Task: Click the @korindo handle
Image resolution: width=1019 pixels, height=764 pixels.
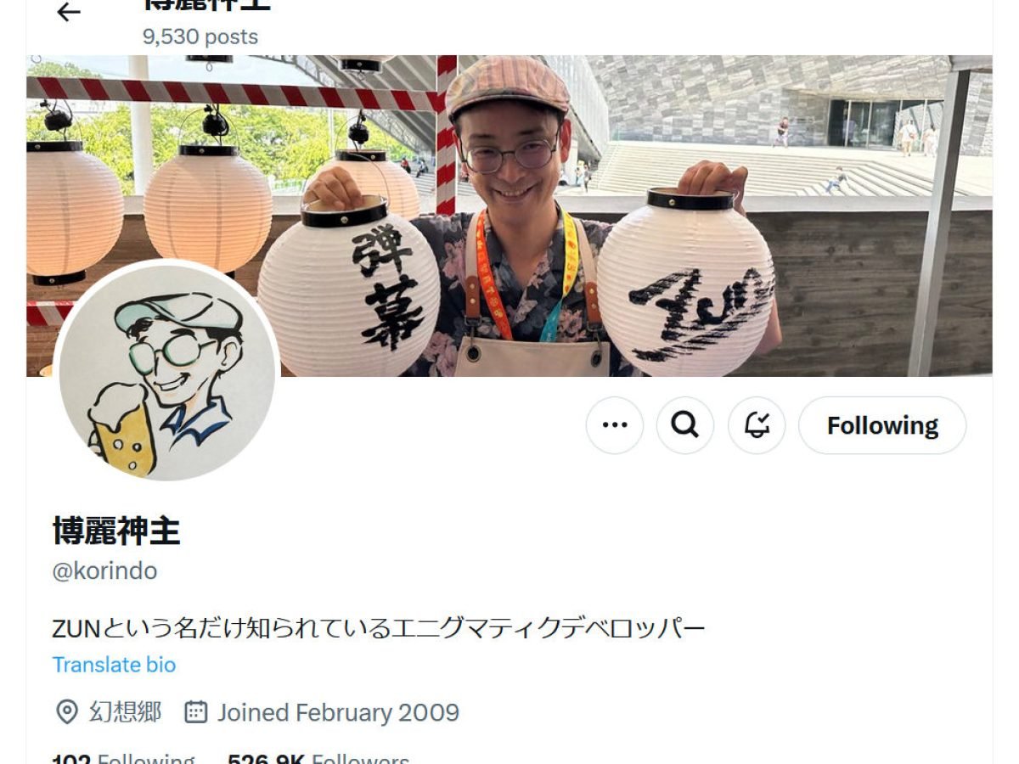Action: click(x=104, y=571)
